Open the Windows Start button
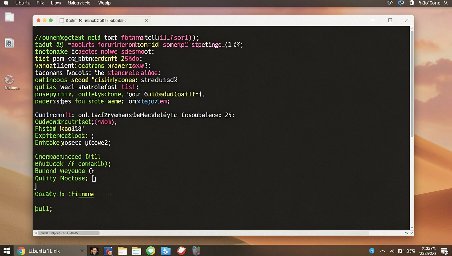 (x=7, y=251)
